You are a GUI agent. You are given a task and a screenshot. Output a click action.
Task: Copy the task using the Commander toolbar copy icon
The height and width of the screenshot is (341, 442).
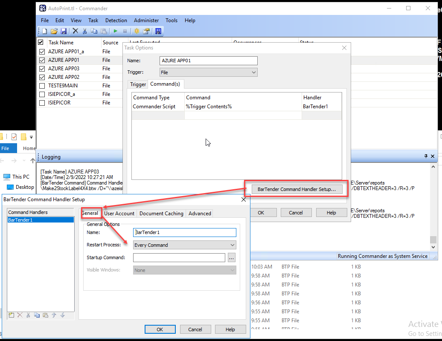pos(94,31)
